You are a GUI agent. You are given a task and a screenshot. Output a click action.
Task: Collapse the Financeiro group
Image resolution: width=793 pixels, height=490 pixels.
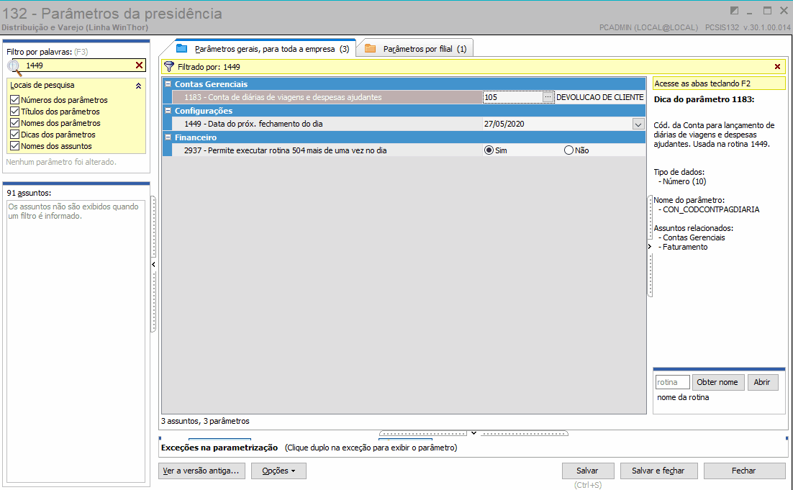[168, 137]
